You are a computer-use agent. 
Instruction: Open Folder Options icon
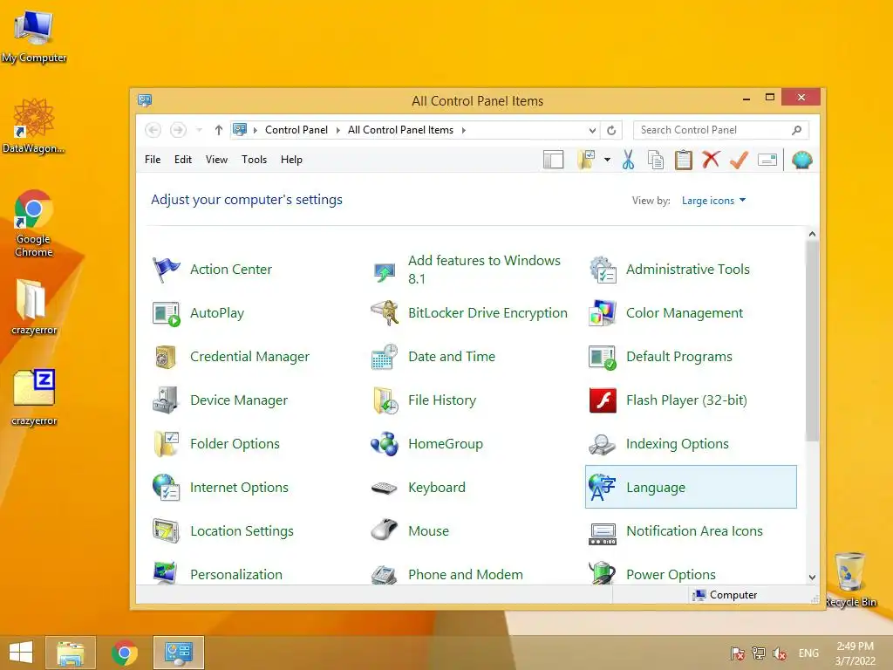(x=166, y=444)
